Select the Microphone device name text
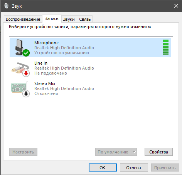182x175 pixels. tap(46, 43)
